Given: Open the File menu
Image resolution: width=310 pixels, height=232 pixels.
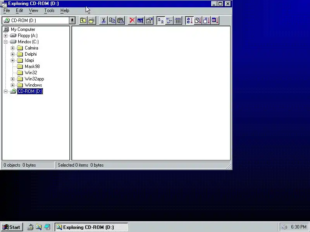Looking at the screenshot, I should click(7, 10).
